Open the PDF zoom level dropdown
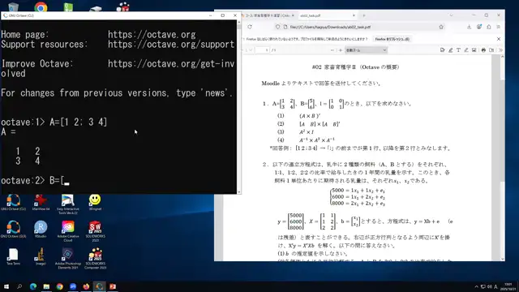 (366, 50)
